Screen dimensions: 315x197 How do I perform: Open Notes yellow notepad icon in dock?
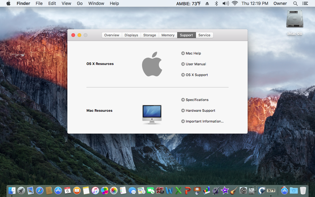pos(86,190)
